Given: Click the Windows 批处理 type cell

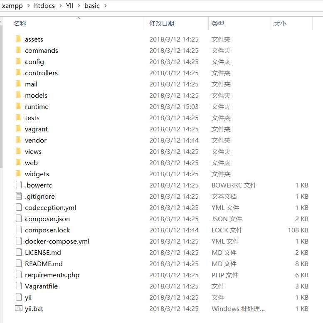Looking at the screenshot, I should (238, 308).
